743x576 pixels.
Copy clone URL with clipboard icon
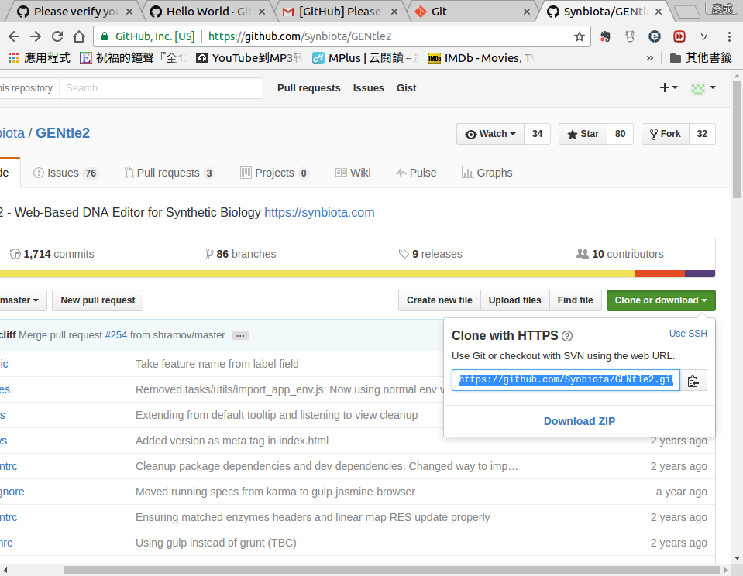[693, 380]
